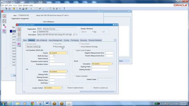
Task: Click the description flexfield bracket button
Action: [x=75, y=35]
